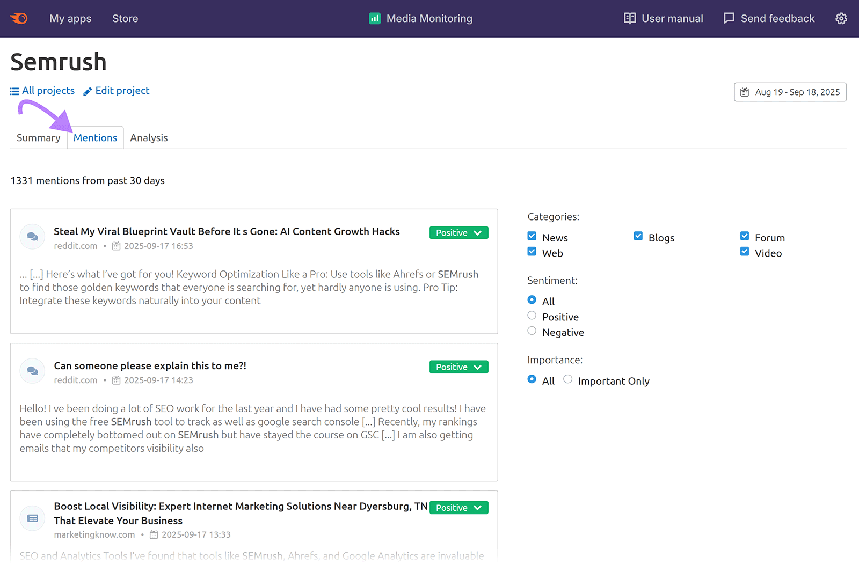
Task: Click the speech bubble icon on the first mention
Action: point(32,236)
